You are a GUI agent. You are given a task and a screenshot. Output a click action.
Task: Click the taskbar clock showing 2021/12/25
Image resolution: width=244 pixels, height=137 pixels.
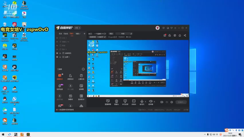[230, 135]
